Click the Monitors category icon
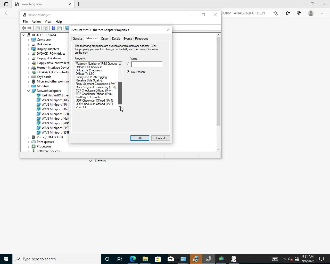This screenshot has width=330, height=264. point(34,86)
